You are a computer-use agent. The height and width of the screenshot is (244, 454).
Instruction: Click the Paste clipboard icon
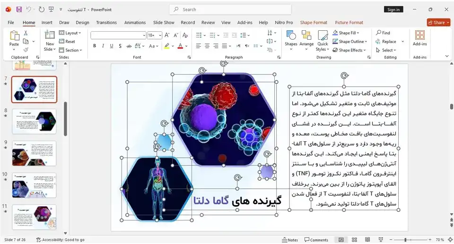pos(14,35)
